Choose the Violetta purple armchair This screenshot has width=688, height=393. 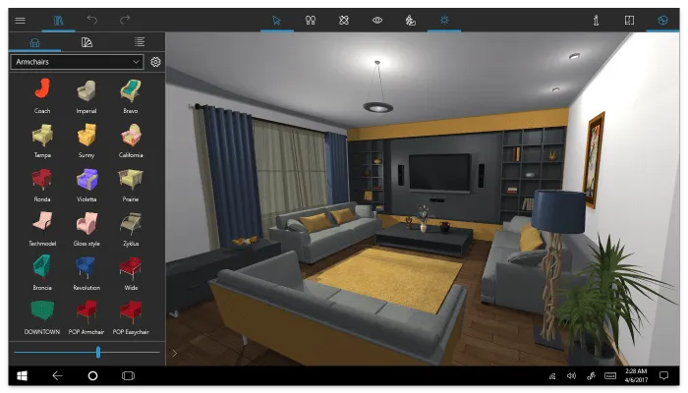pyautogui.click(x=86, y=185)
